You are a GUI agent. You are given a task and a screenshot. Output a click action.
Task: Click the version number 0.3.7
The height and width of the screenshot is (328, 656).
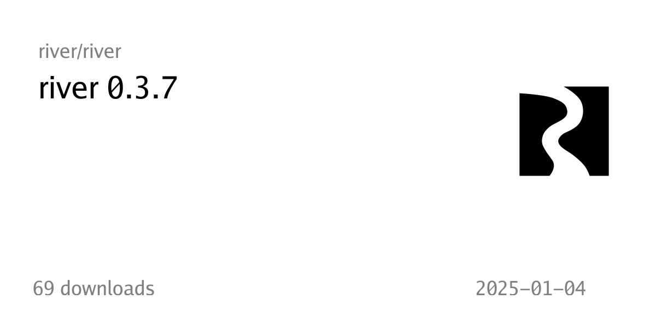coord(142,88)
